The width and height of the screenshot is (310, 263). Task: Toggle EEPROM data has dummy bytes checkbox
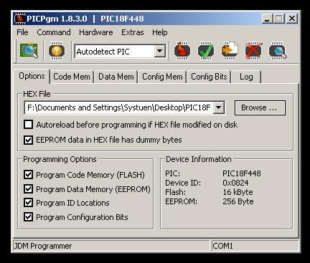[28, 140]
